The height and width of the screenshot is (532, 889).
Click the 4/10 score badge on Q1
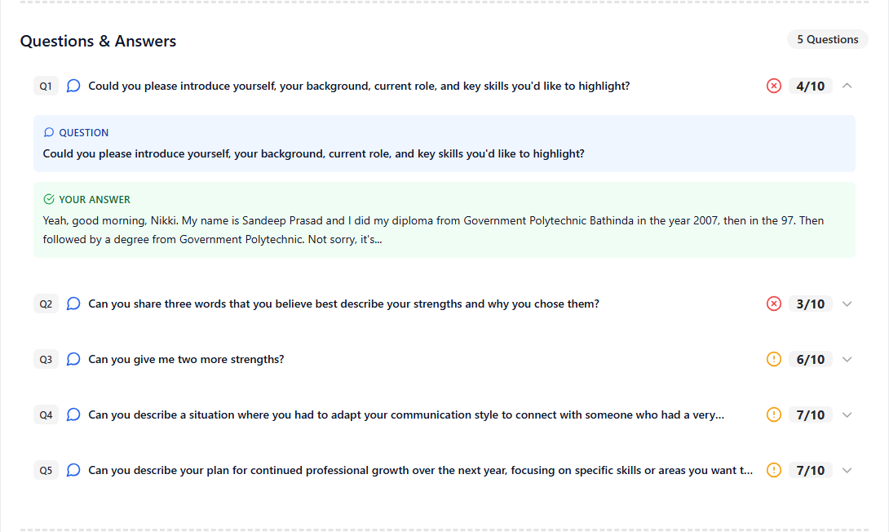(x=810, y=86)
